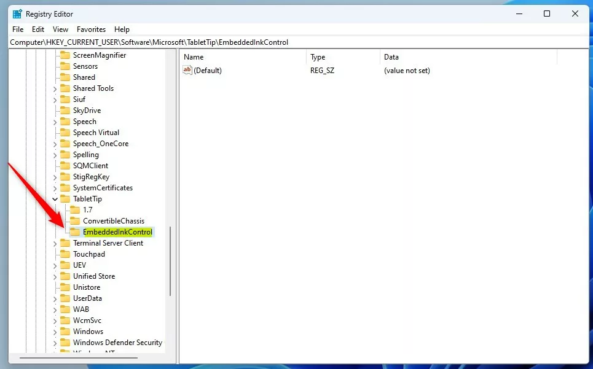Expand the WAB key

[x=55, y=309]
